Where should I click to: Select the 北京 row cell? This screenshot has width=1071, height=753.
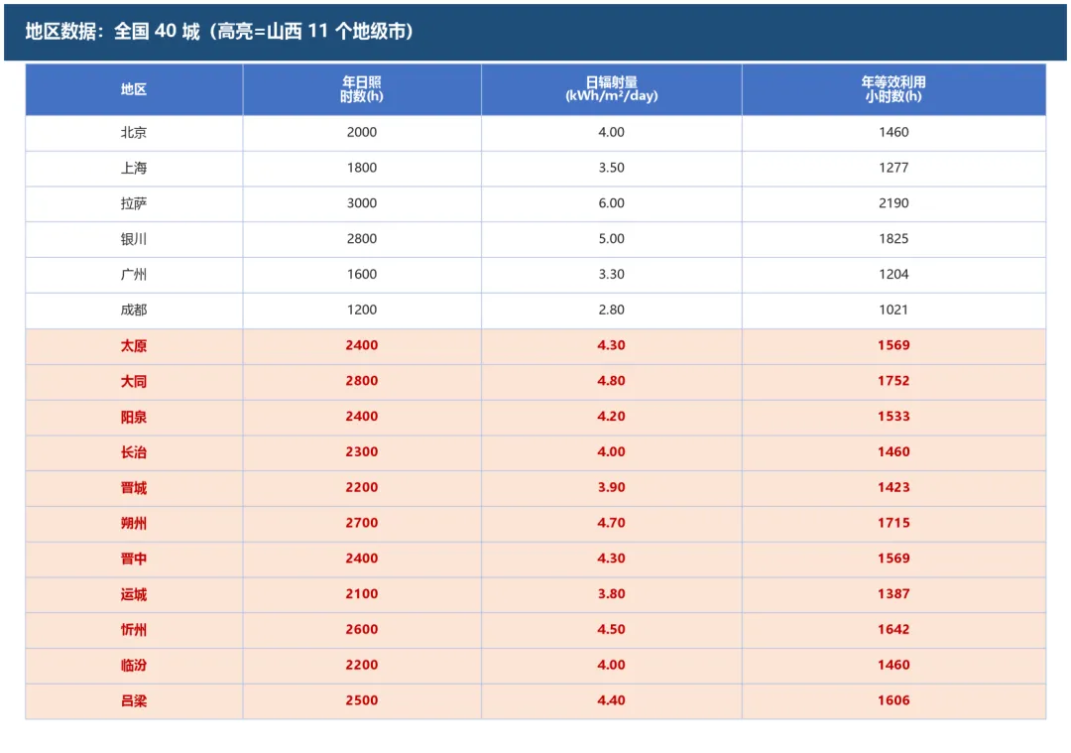(x=134, y=133)
